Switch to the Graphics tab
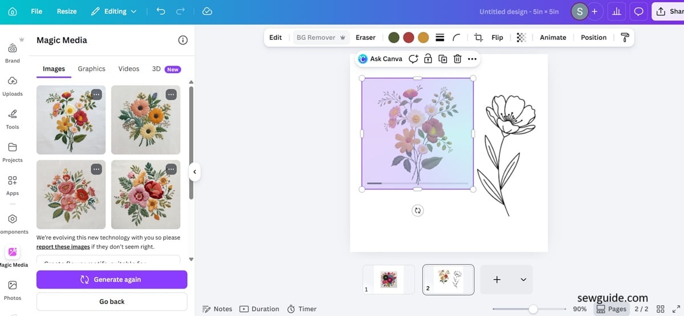Screen dimensions: 684x316 [92, 69]
